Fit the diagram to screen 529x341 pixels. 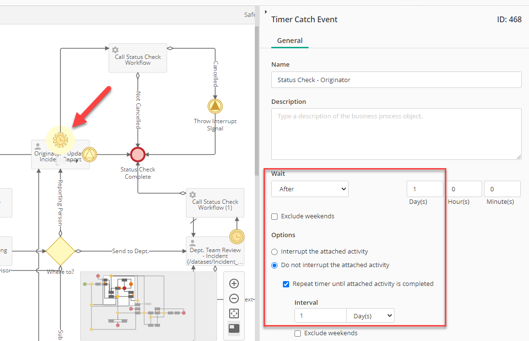(x=234, y=313)
